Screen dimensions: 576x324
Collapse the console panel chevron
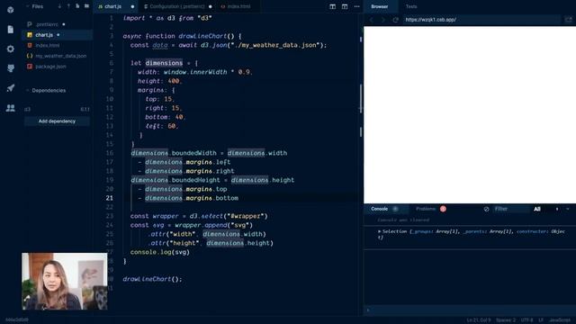[x=568, y=209]
